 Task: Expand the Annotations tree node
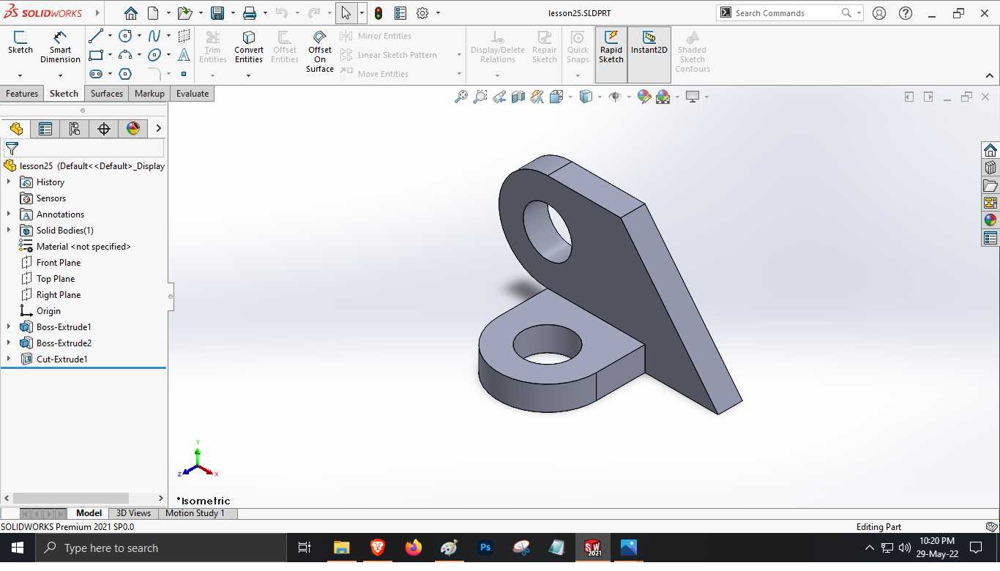point(9,214)
